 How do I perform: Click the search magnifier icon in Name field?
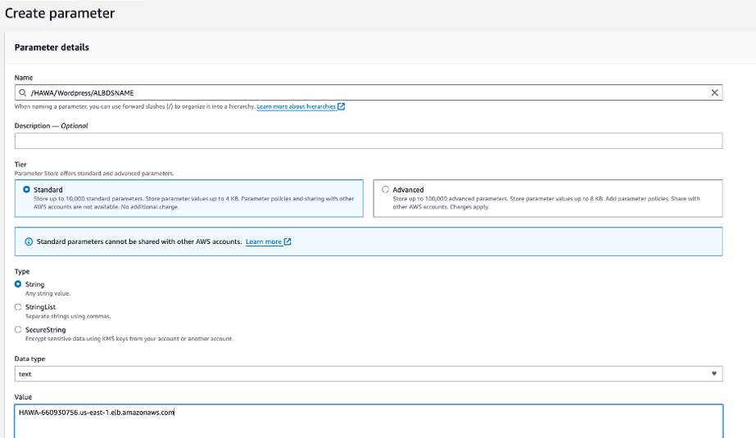23,93
